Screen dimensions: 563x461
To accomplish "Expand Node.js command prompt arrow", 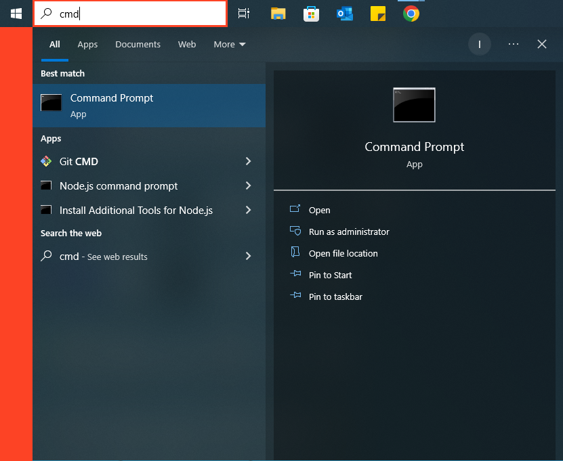I will (x=248, y=186).
